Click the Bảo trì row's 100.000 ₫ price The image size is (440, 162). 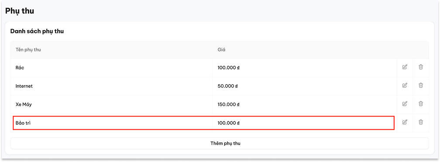228,123
